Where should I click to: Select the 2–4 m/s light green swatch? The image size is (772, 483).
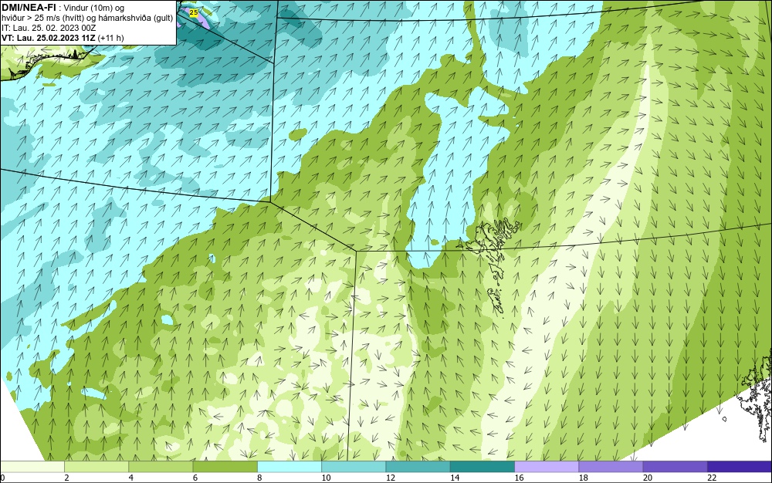[96, 467]
